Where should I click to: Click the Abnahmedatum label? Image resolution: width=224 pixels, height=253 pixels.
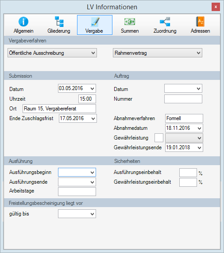(131, 128)
